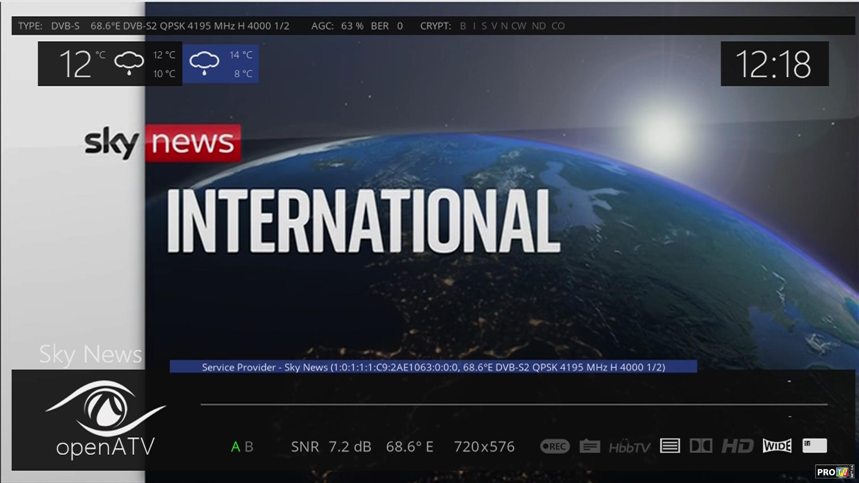
Task: Select tuner B indicator
Action: point(249,447)
